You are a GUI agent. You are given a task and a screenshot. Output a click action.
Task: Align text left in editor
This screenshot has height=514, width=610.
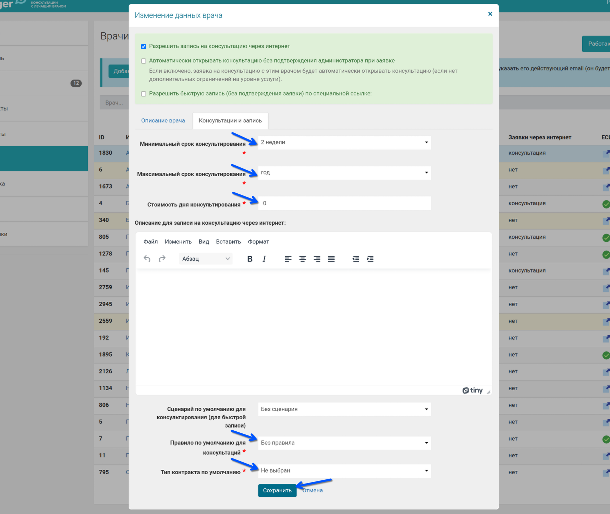pyautogui.click(x=288, y=259)
